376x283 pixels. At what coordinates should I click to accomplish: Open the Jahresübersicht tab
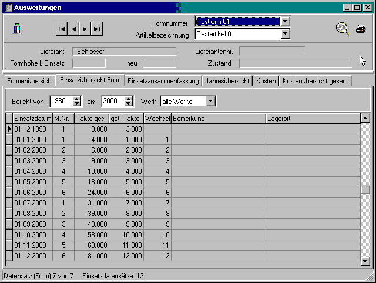227,80
